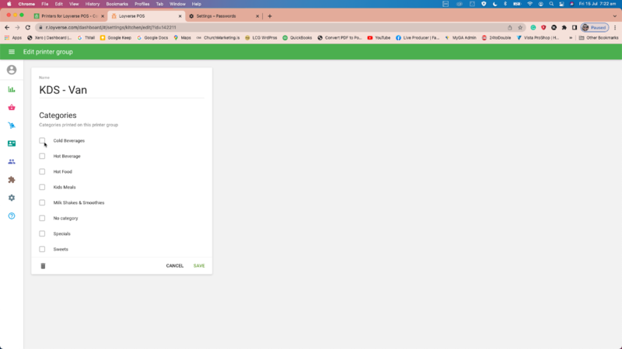Go back with browser back arrow
Screen dimensions: 622x349
pyautogui.click(x=7, y=27)
